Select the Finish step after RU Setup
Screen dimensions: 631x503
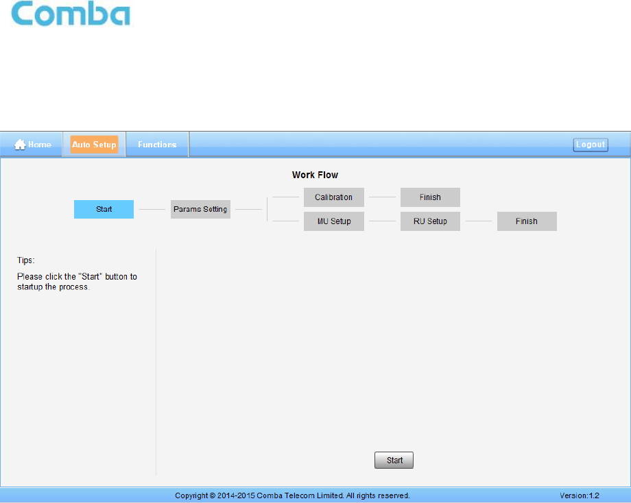527,221
